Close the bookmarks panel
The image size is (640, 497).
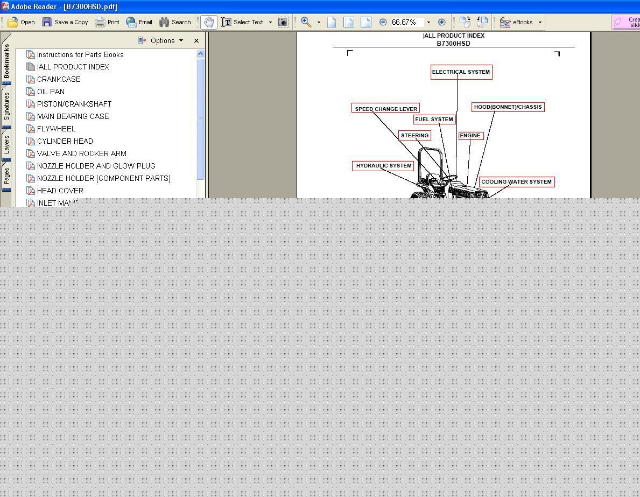pyautogui.click(x=196, y=40)
